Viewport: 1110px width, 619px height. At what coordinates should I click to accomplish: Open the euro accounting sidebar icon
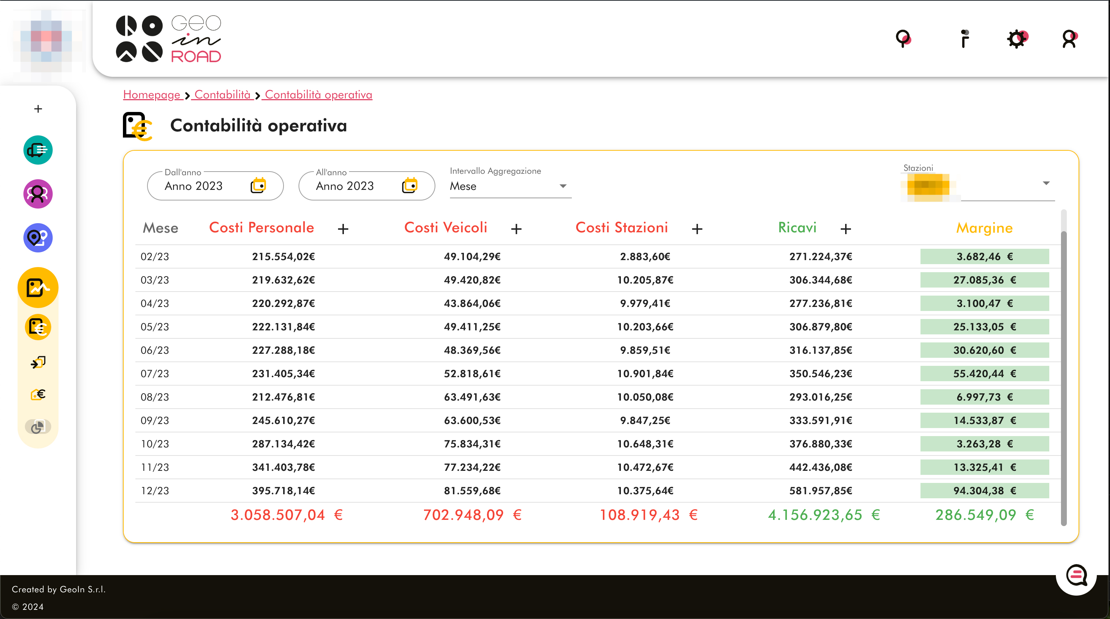click(38, 327)
